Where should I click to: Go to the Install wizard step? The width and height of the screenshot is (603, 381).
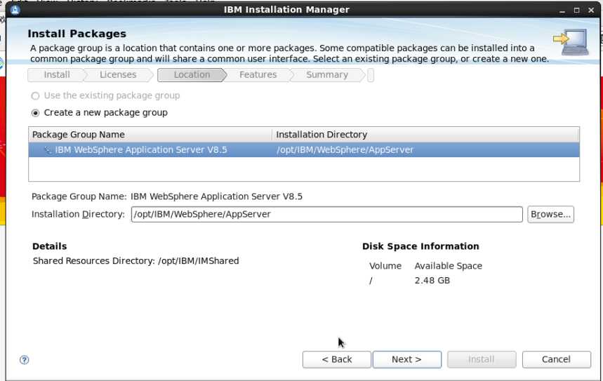[56, 75]
